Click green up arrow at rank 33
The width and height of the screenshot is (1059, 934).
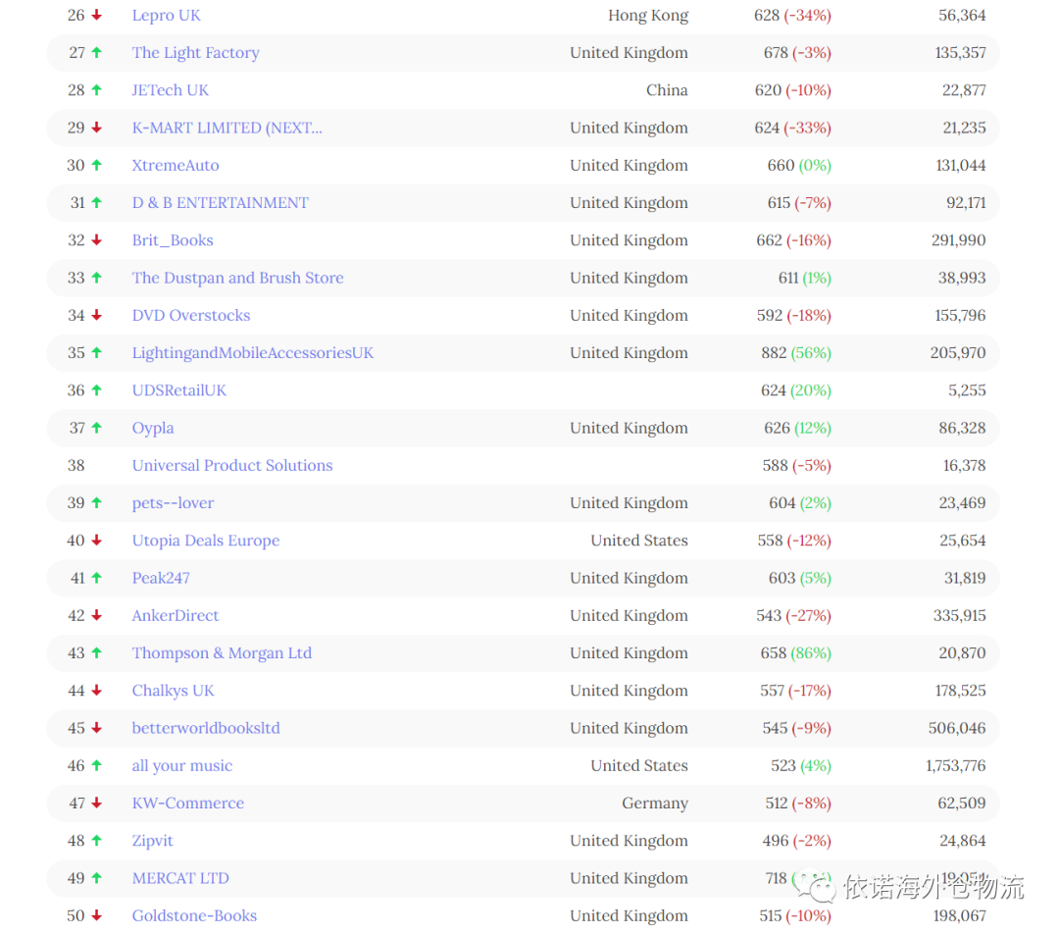point(96,277)
